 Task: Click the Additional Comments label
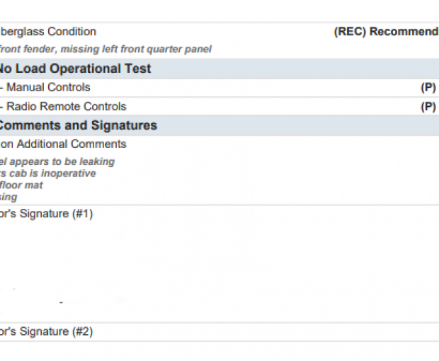pyautogui.click(x=64, y=144)
